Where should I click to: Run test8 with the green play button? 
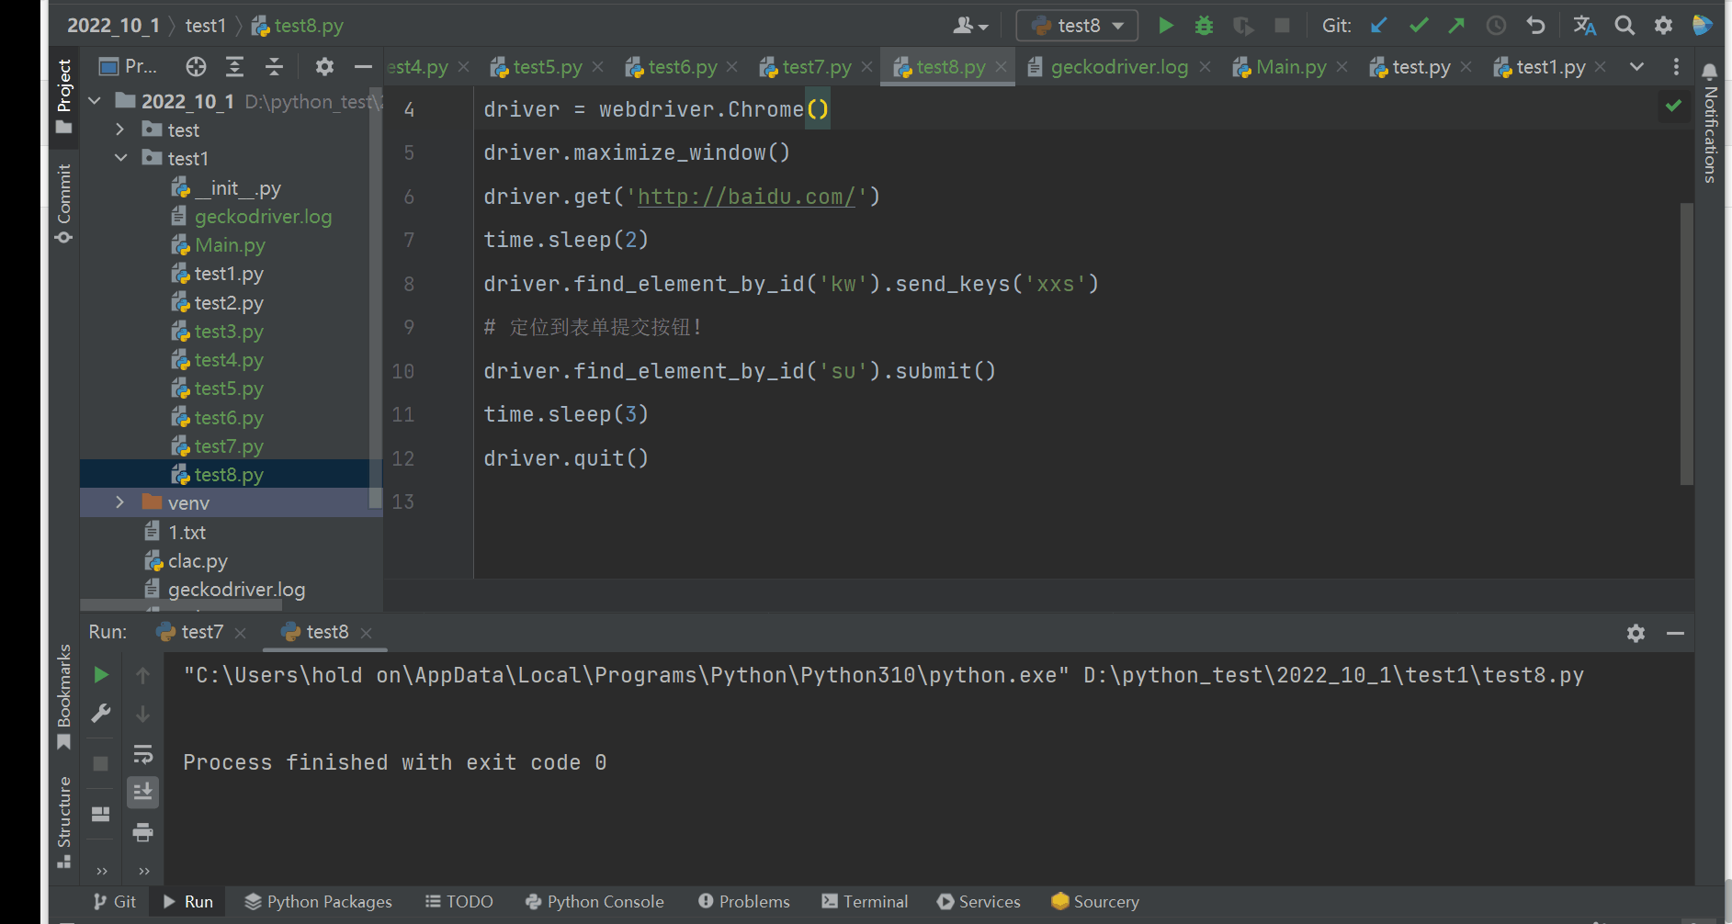pyautogui.click(x=1165, y=26)
